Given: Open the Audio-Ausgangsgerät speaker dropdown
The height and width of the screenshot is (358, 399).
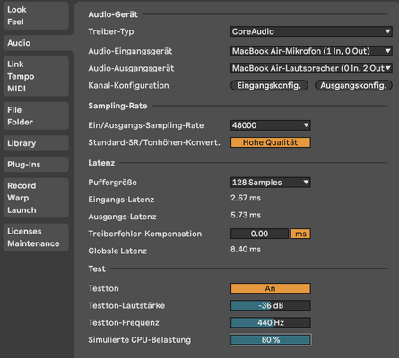Looking at the screenshot, I should 311,68.
